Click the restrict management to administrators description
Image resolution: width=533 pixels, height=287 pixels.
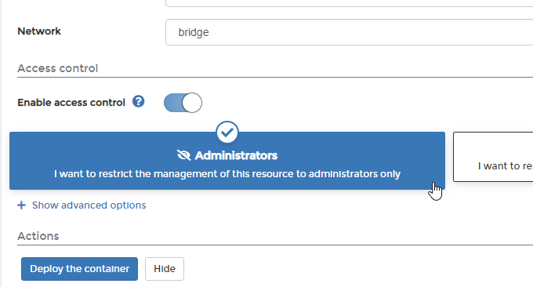(x=227, y=174)
